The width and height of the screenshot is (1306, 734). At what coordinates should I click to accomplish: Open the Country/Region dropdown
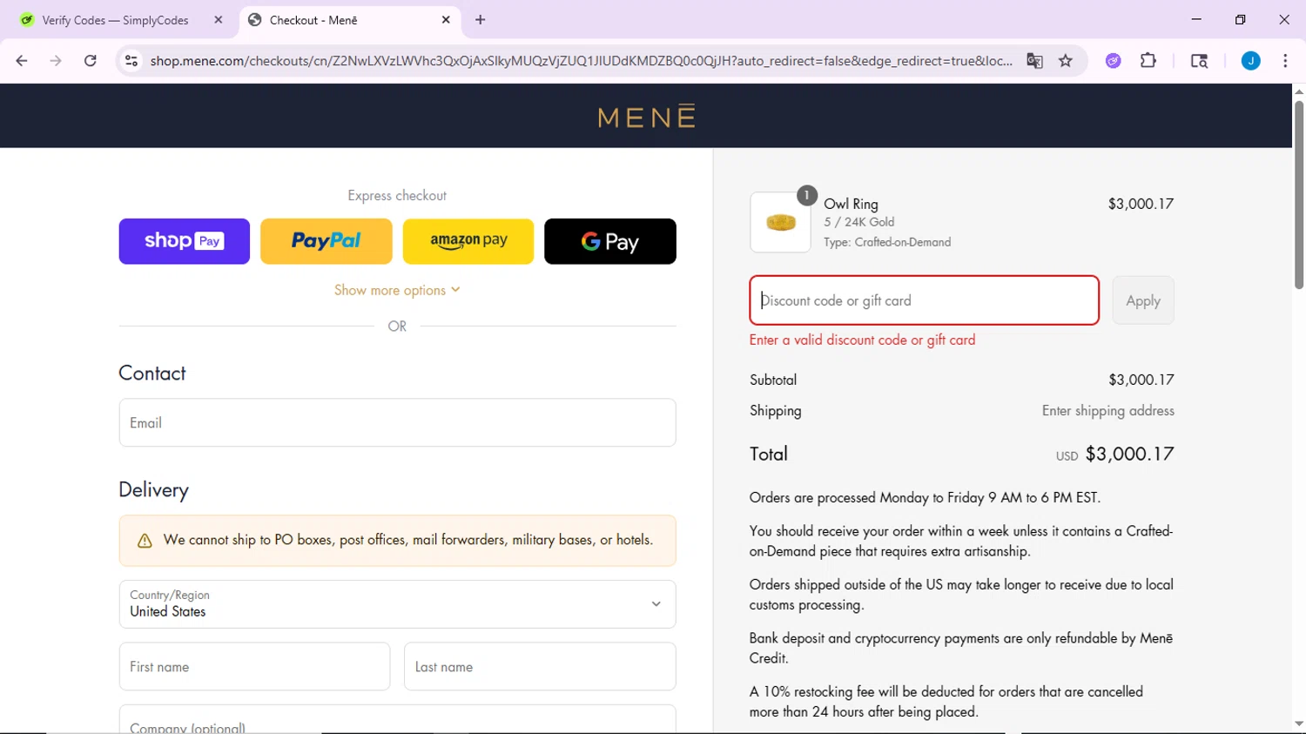397,604
